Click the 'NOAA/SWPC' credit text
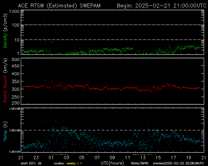 140,163
